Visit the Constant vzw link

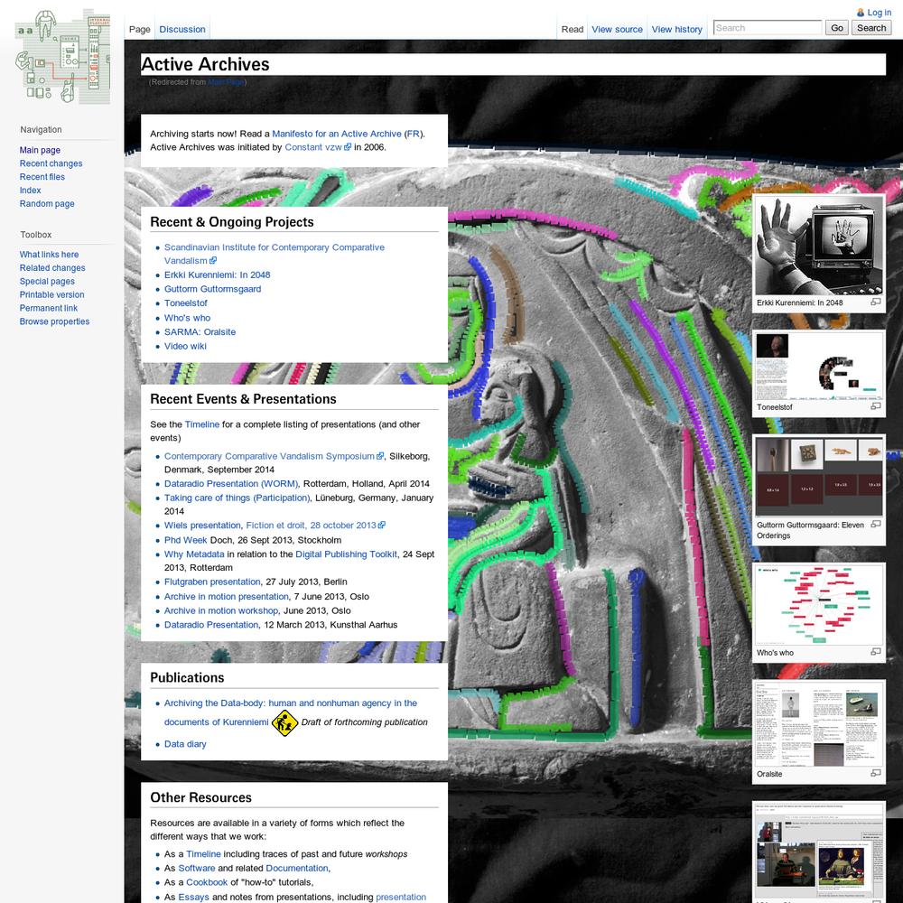[x=313, y=147]
